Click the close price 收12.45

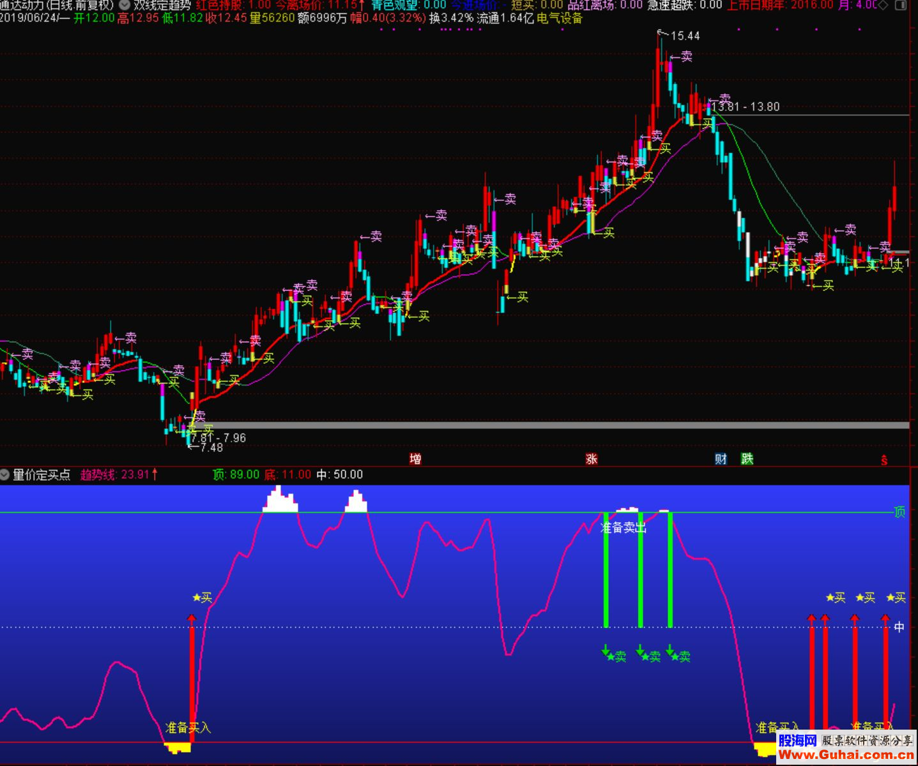coord(226,18)
